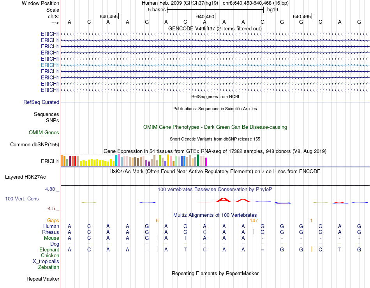This screenshot has height=288, width=370.
Task: Open "100 vertebrates Basewise Conservation by PhyloP" title
Action: [215, 190]
